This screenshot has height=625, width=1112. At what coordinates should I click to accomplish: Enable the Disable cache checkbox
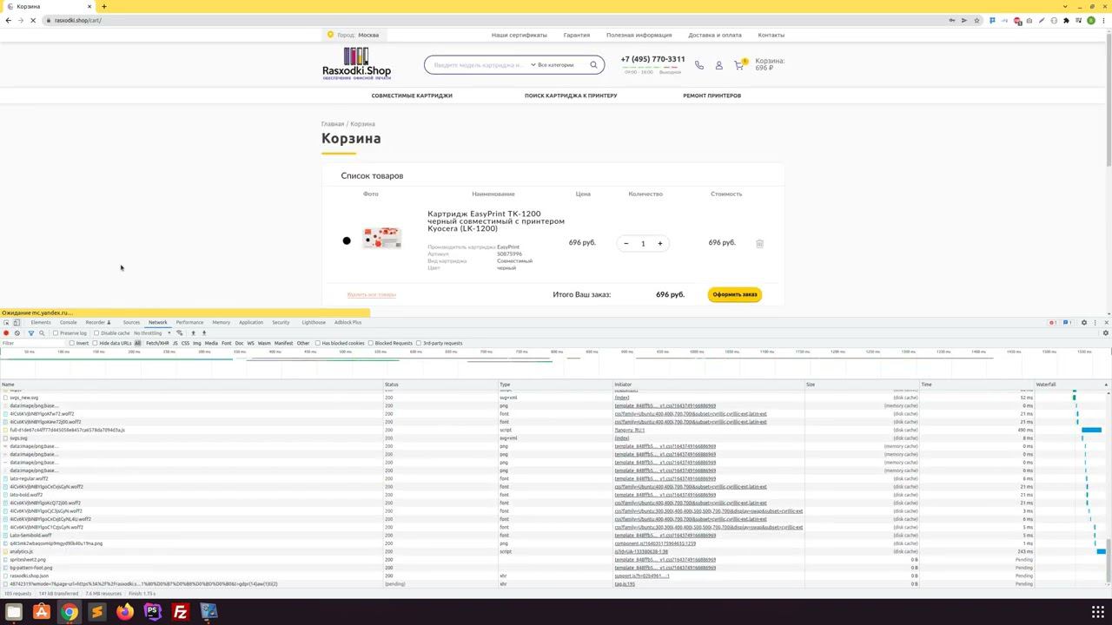click(96, 333)
